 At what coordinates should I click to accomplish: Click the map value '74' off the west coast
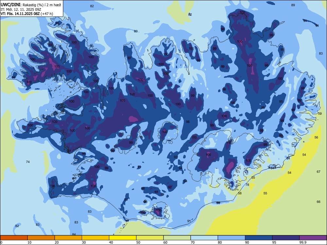click(x=28, y=162)
